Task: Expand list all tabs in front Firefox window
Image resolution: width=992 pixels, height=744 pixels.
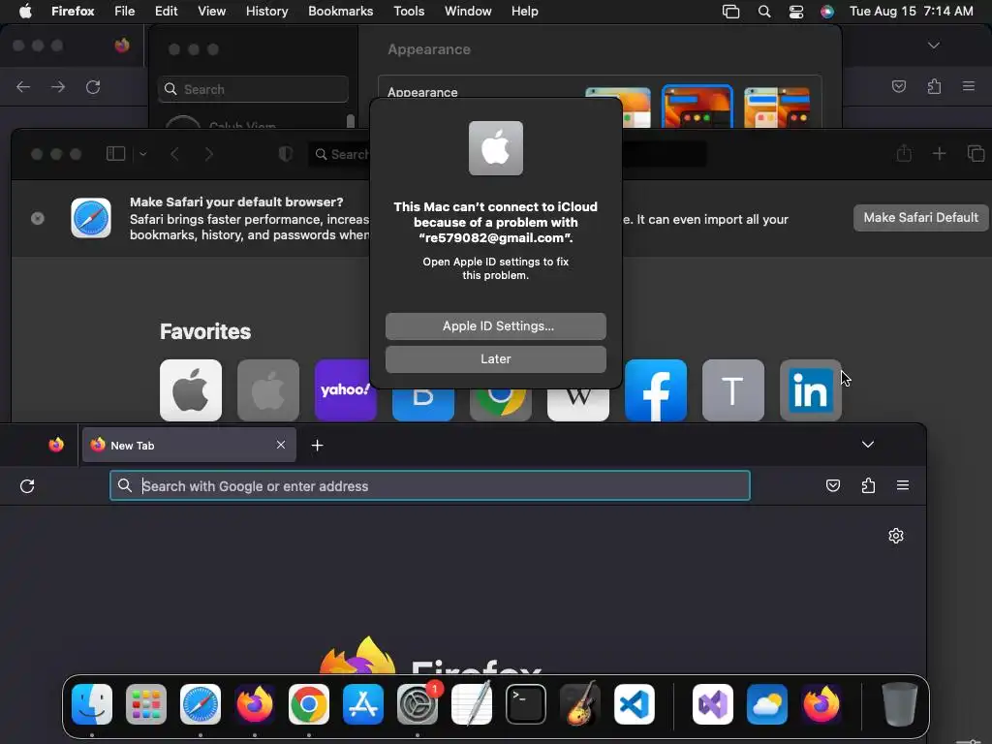Action: click(868, 444)
